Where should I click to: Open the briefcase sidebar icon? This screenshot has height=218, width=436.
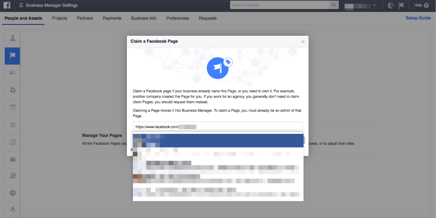click(x=13, y=159)
